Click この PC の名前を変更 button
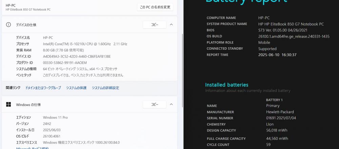Viewport: 339px width, 149px height. click(x=155, y=7)
